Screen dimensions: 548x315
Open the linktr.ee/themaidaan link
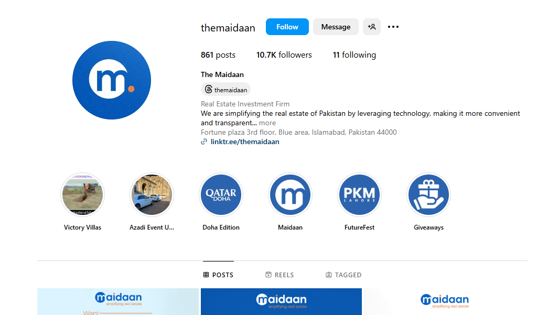(245, 142)
